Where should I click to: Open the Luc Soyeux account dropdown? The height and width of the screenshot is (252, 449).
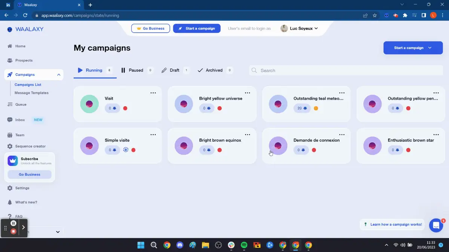[x=299, y=28]
